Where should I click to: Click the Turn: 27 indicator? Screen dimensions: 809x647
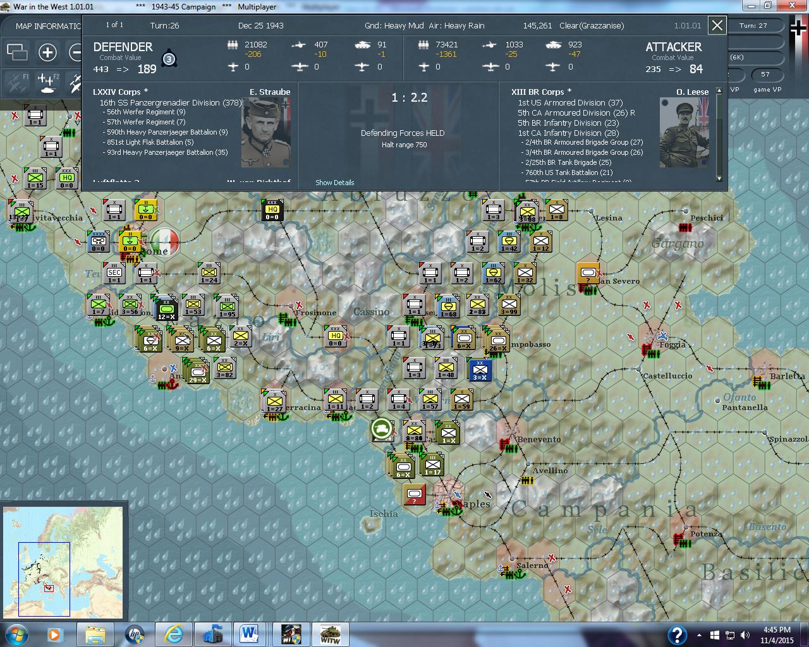[753, 26]
